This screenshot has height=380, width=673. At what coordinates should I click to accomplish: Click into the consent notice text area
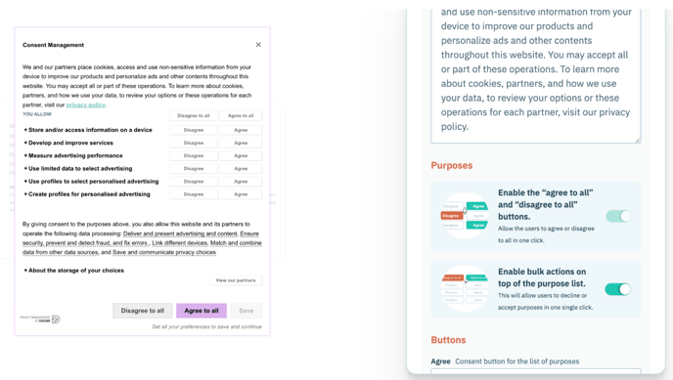[x=536, y=75]
